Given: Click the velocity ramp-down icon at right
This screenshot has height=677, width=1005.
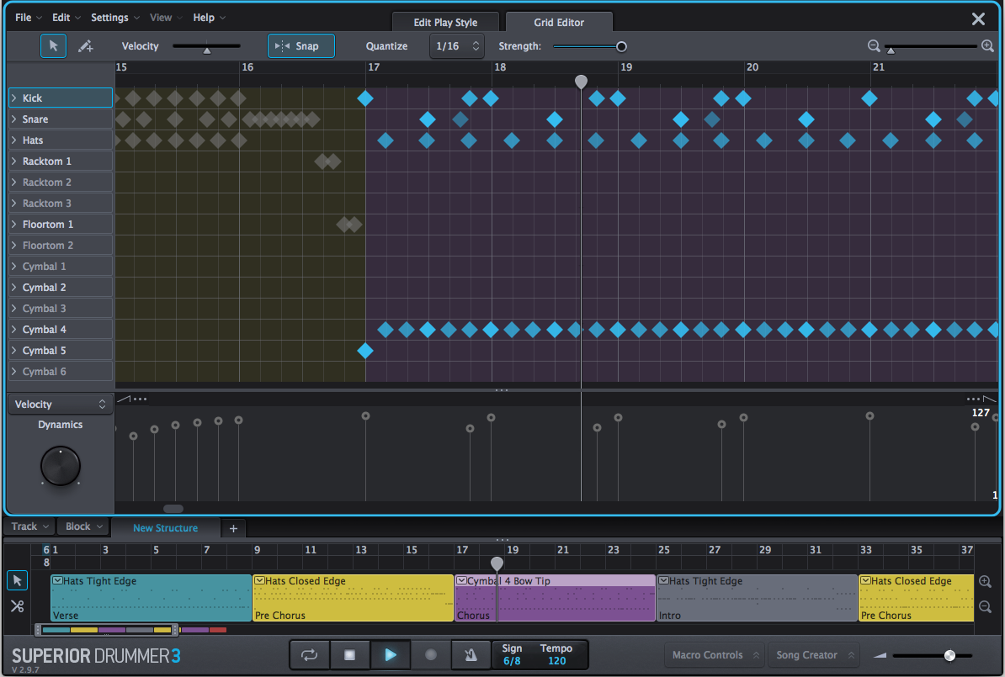Looking at the screenshot, I should (x=990, y=399).
